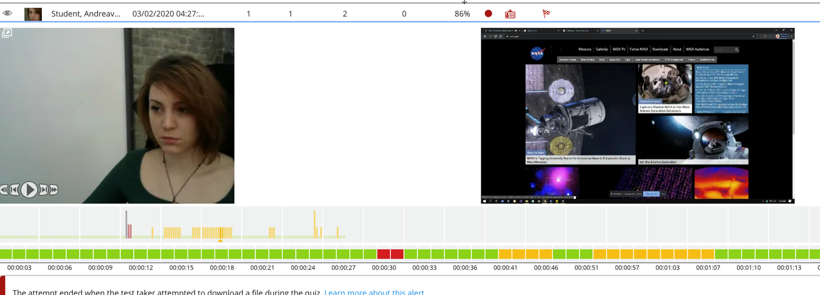
Task: Select the first yellow segment at 00:00:41
Action: coord(505,254)
